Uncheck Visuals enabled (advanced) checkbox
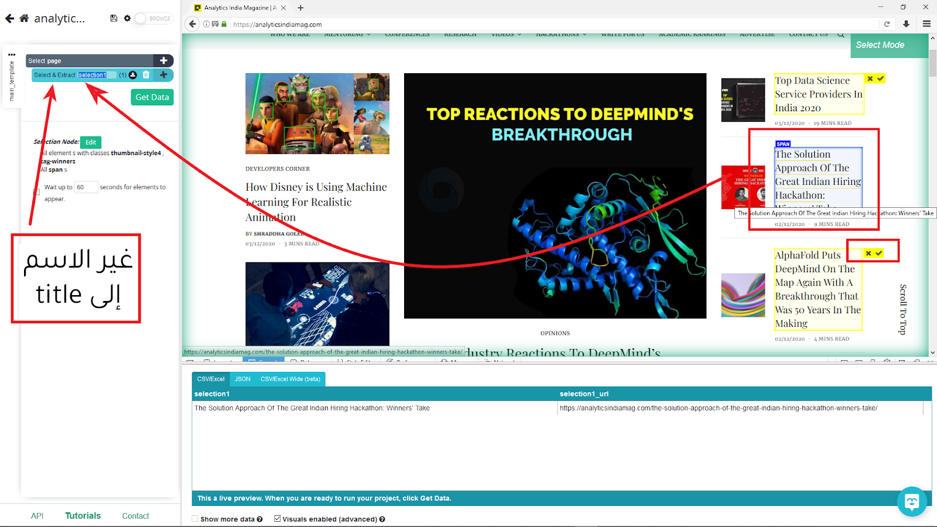The image size is (937, 527). 278,519
